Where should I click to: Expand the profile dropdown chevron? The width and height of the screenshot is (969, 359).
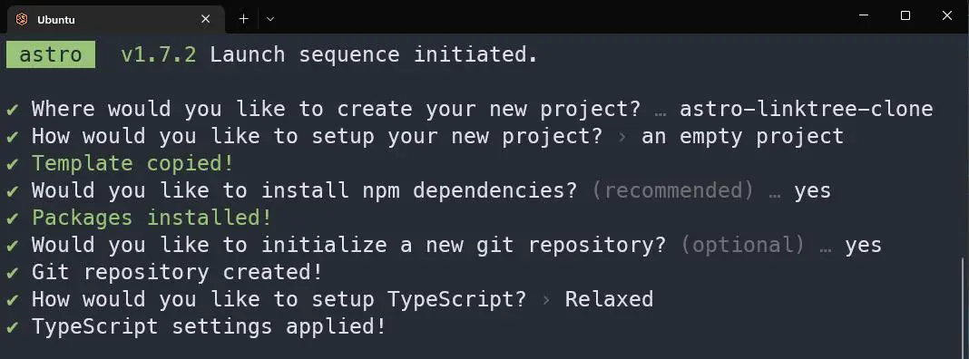pyautogui.click(x=270, y=19)
